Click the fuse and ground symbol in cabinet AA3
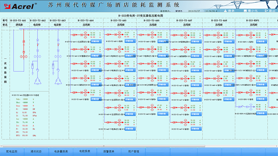 tap(53, 68)
